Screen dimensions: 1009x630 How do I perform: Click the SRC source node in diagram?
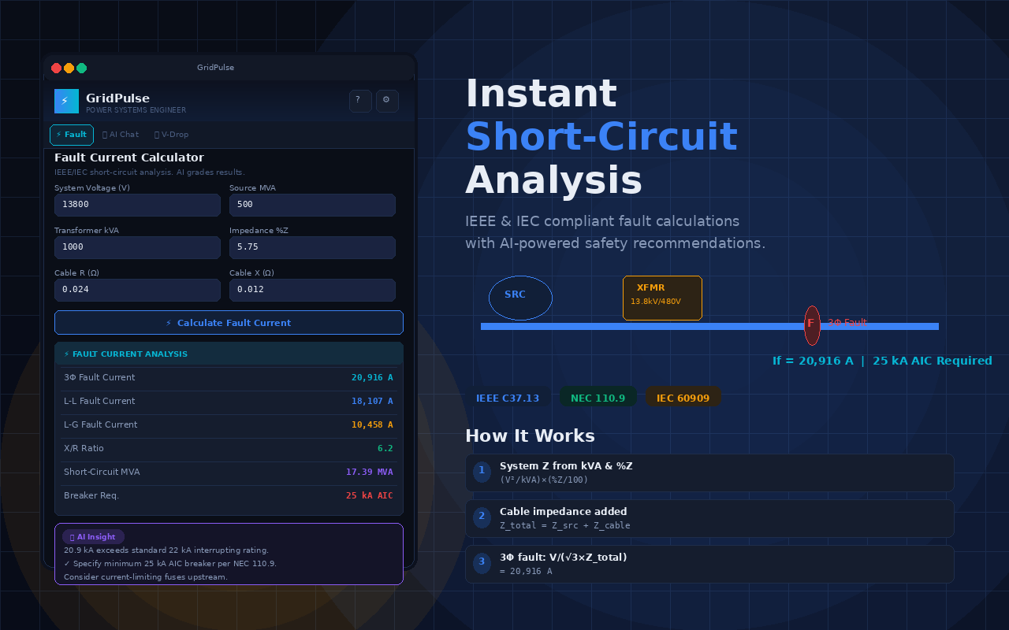(x=520, y=298)
